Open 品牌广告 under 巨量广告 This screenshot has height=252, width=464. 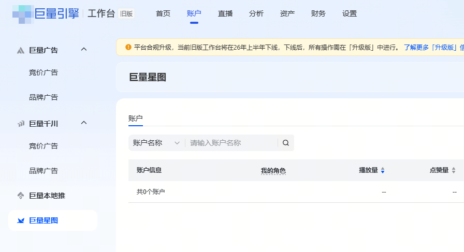[x=44, y=97]
